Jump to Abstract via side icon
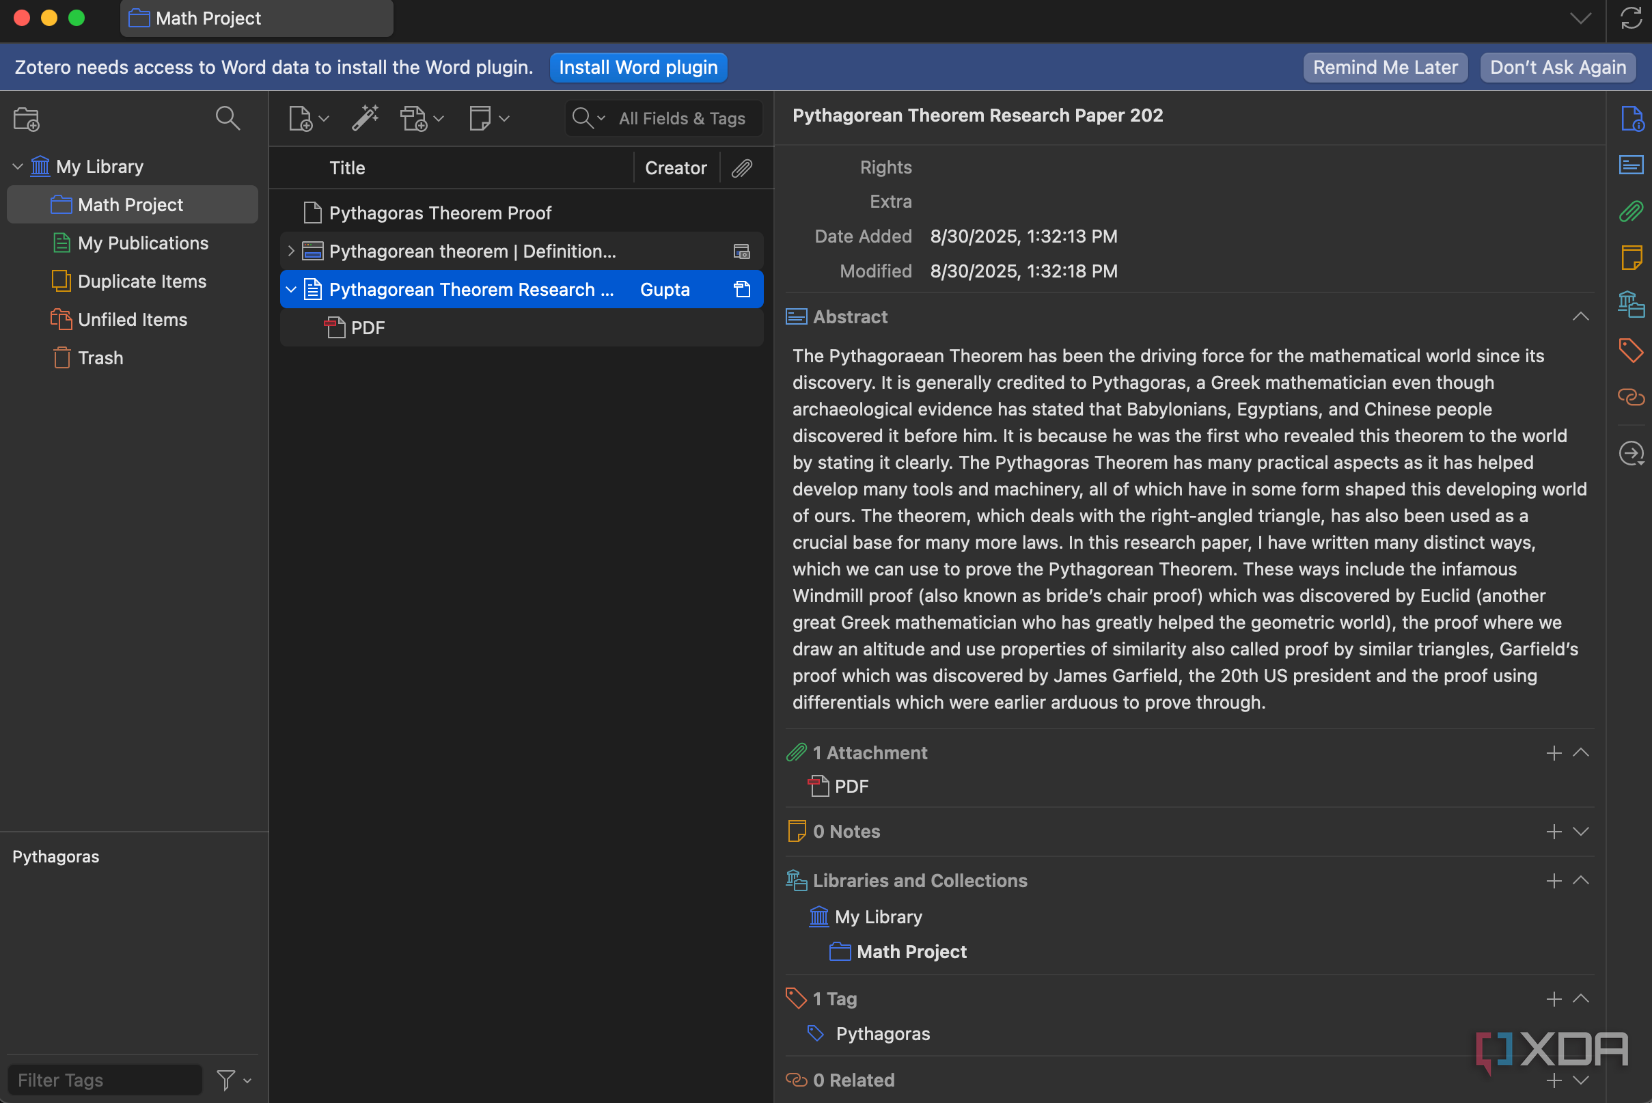Screen dimensions: 1652x1103 point(1631,165)
